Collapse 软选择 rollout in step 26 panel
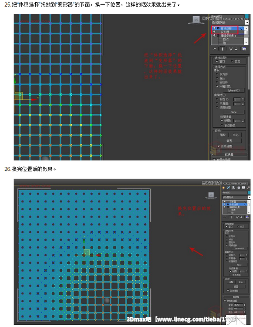The image size is (253, 327). [236, 297]
